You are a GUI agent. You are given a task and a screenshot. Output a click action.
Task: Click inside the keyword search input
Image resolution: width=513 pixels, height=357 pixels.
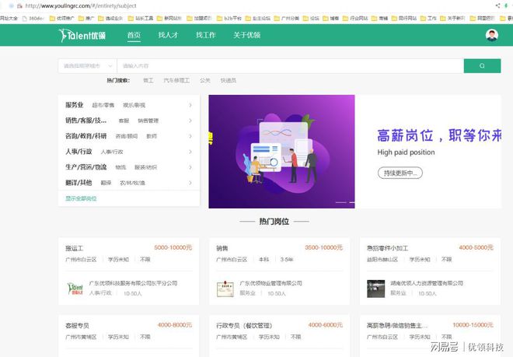point(290,66)
